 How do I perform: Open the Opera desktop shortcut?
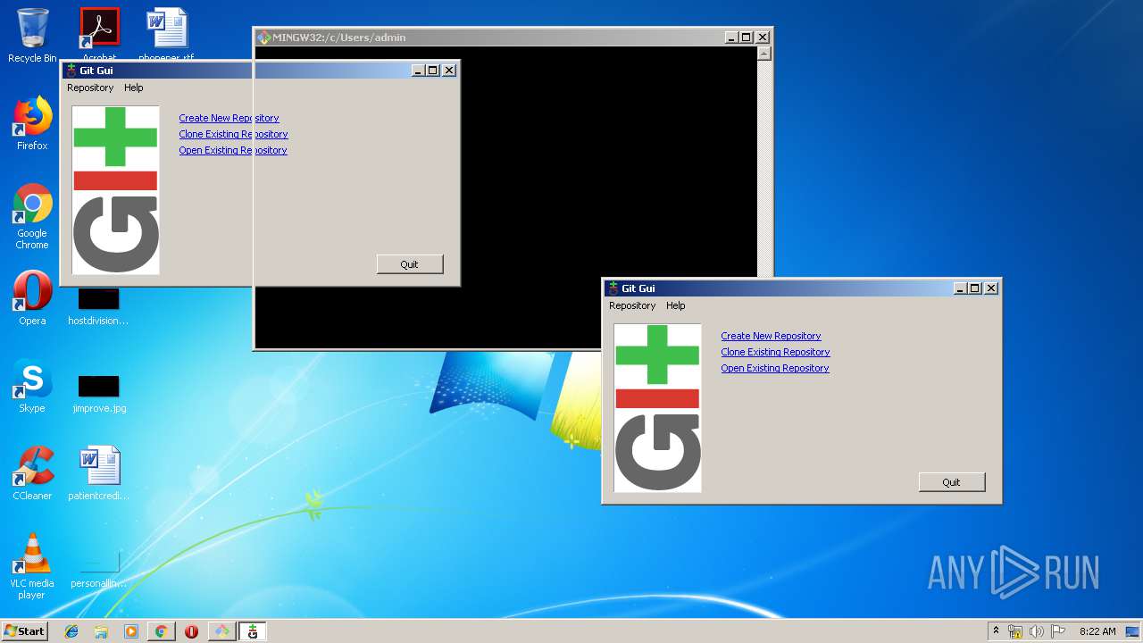click(x=32, y=298)
